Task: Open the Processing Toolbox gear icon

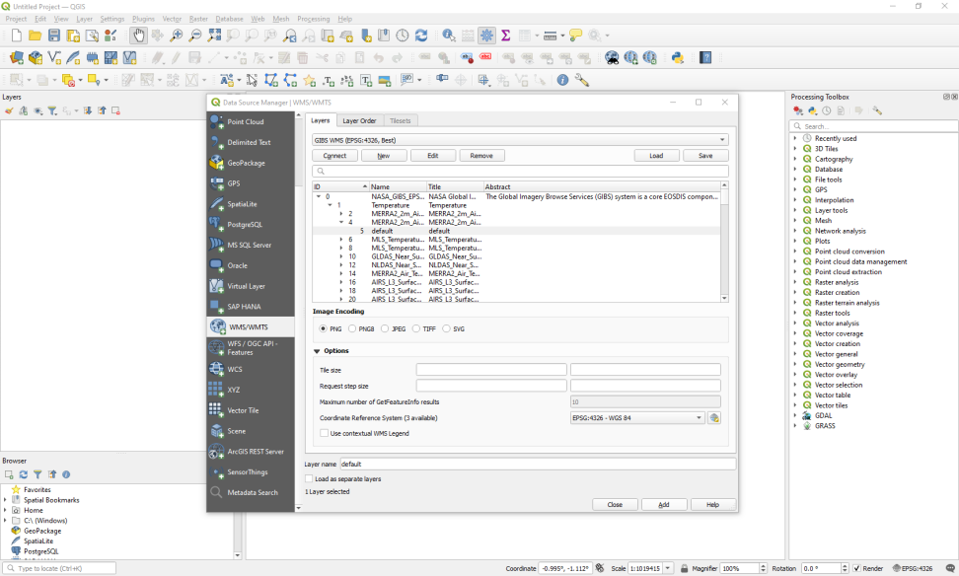Action: coord(486,36)
